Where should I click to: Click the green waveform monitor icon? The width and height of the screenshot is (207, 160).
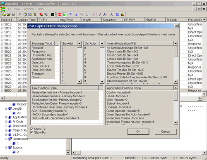click(x=53, y=14)
